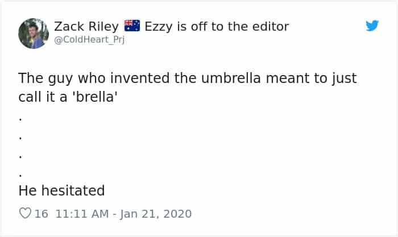The image size is (398, 237).
Task: Open the 11:11 AM timestamp
Action: pos(80,214)
